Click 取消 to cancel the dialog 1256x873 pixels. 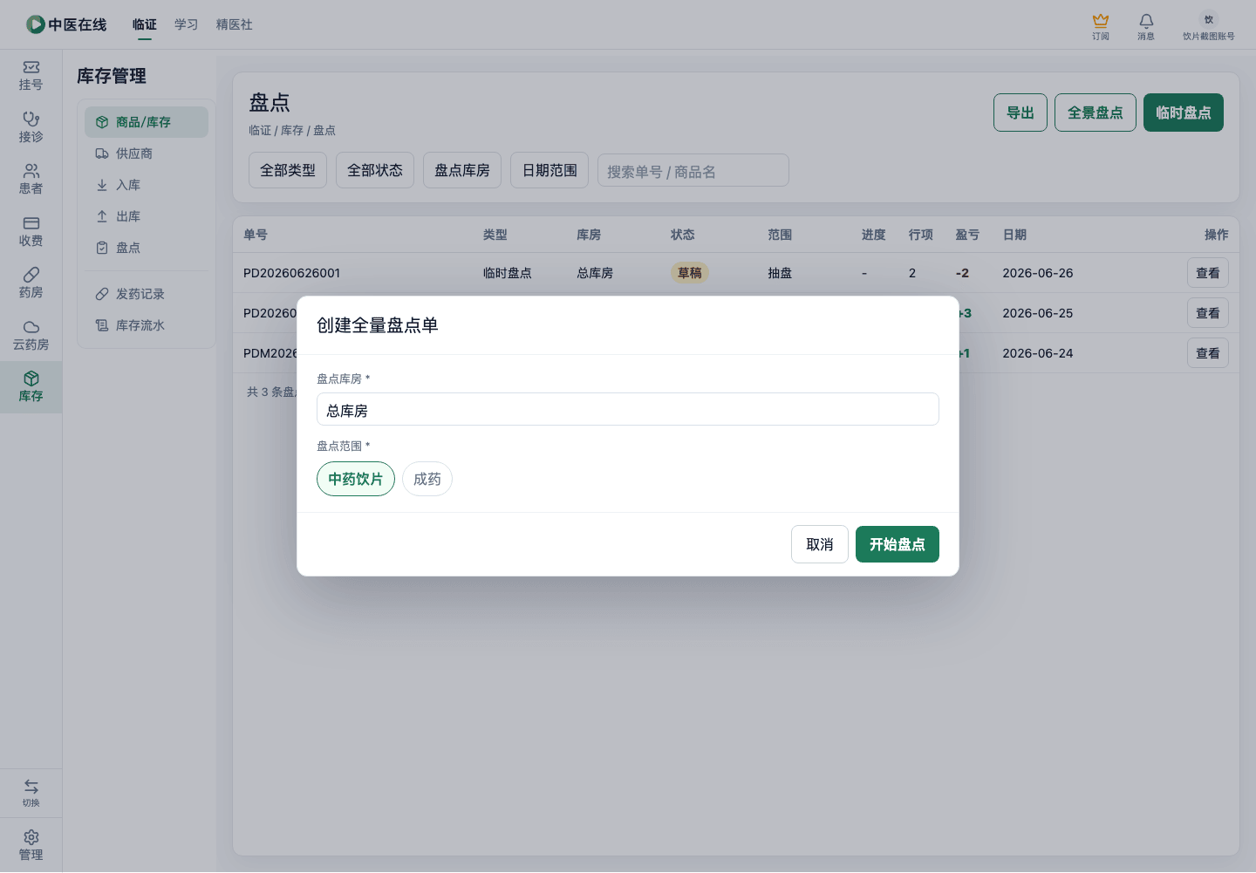pos(820,544)
